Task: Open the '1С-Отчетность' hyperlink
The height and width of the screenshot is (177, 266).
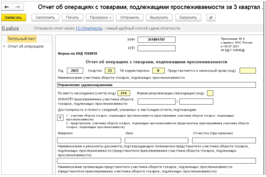Action: 88,28
